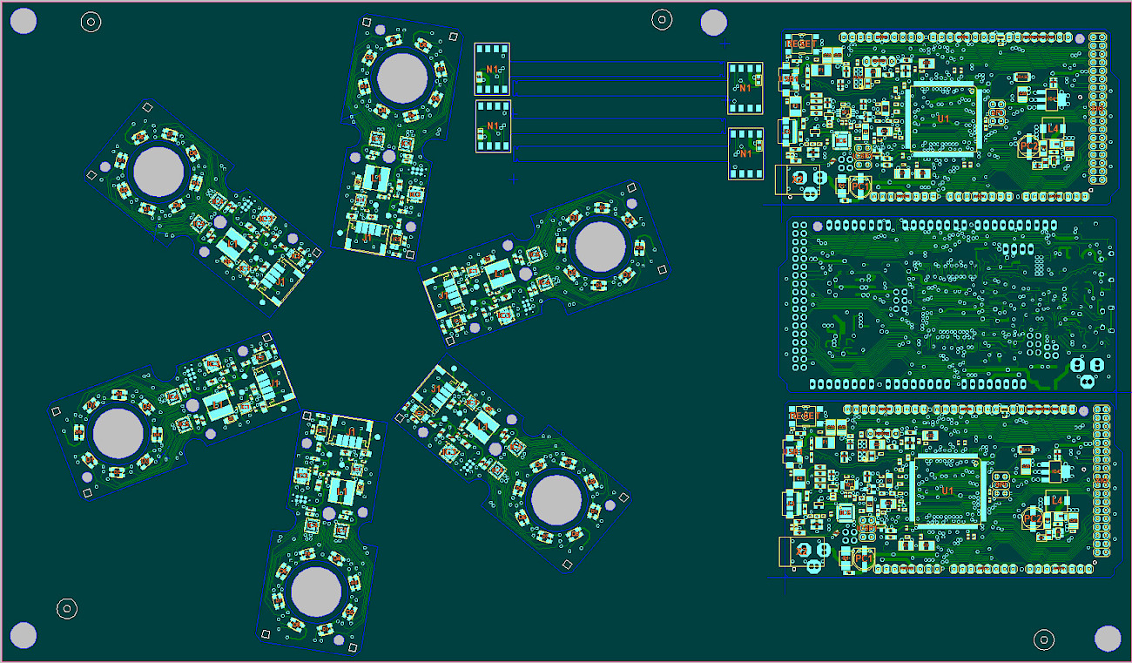Select connector J3 on the upper right board
This screenshot has width=1132, height=663.
pyautogui.click(x=786, y=132)
